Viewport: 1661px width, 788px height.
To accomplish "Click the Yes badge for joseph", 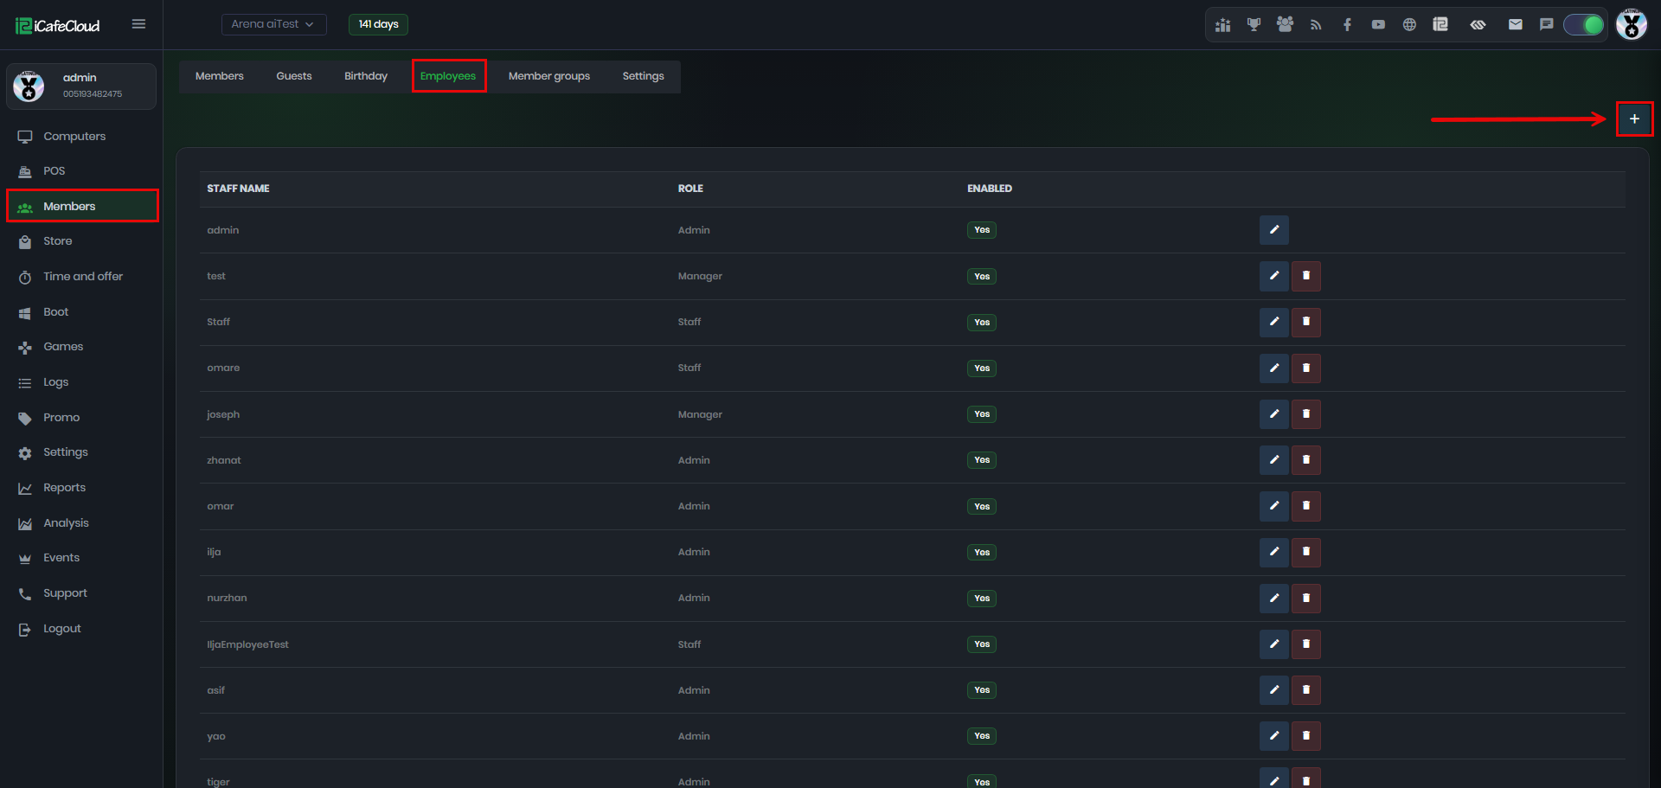I will coord(982,414).
